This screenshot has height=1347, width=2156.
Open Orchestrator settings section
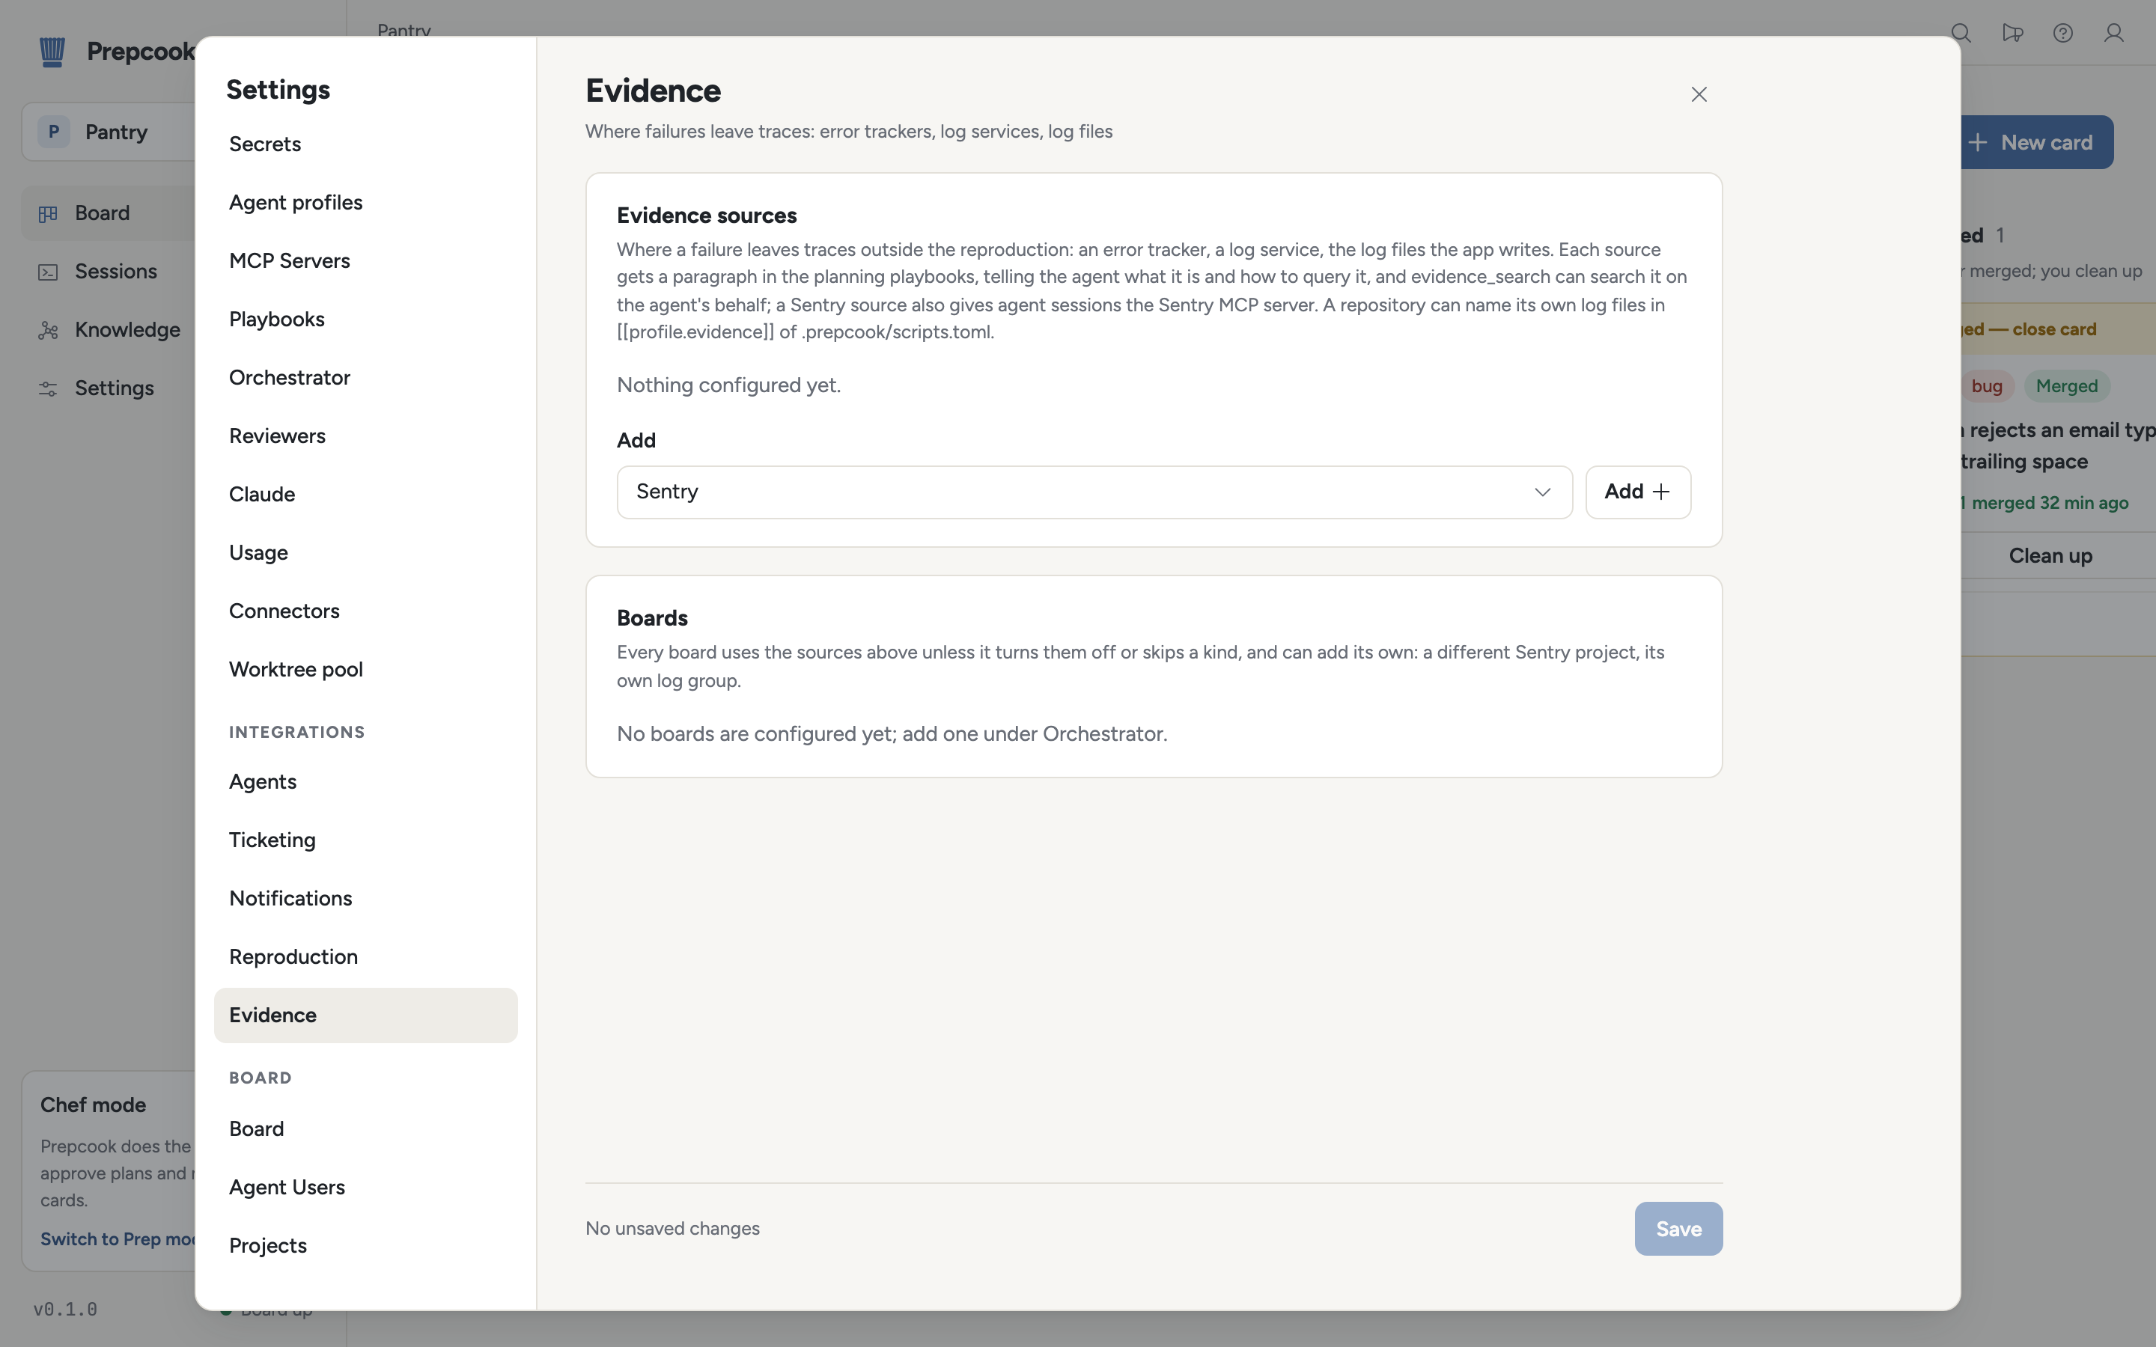(365, 378)
